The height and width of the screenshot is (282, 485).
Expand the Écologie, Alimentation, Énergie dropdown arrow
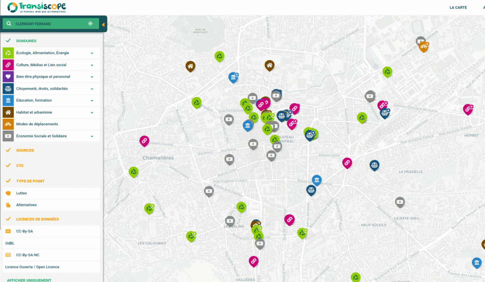pyautogui.click(x=92, y=53)
